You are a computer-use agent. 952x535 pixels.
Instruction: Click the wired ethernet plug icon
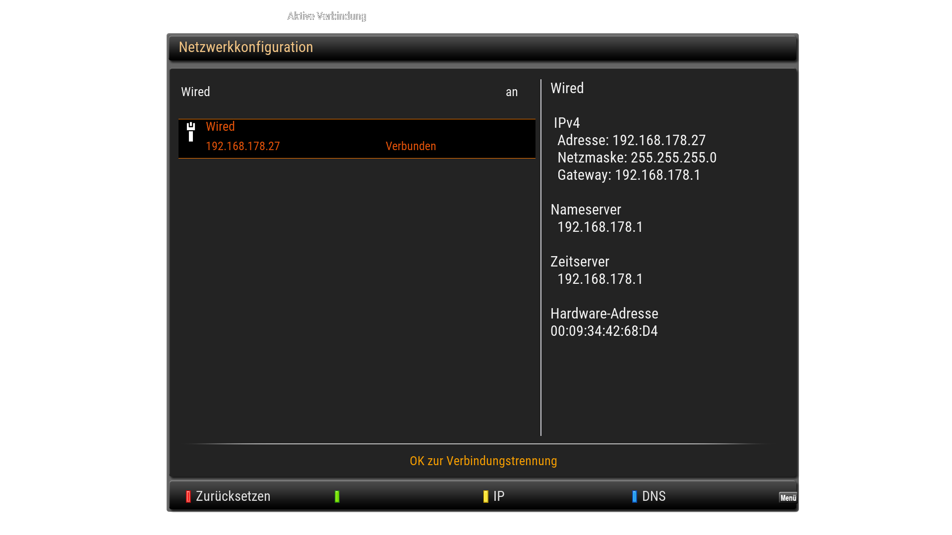(x=191, y=132)
